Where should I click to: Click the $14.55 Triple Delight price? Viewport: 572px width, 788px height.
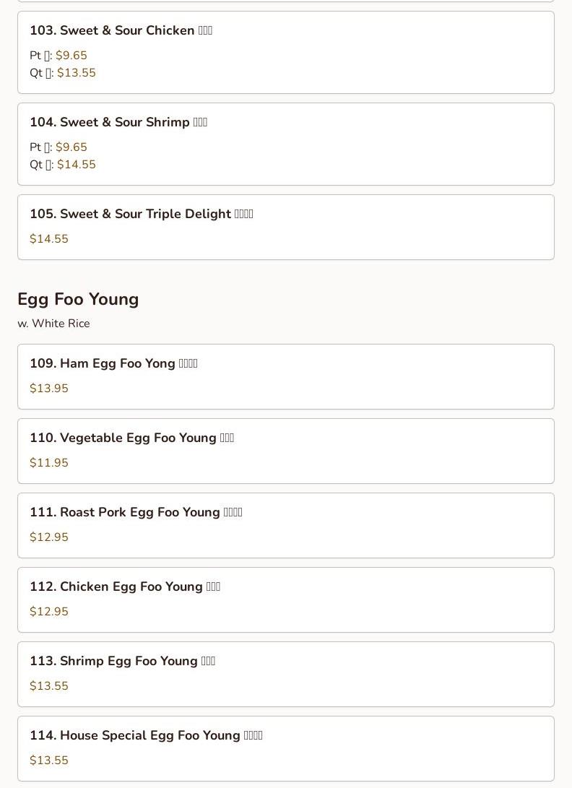49,239
